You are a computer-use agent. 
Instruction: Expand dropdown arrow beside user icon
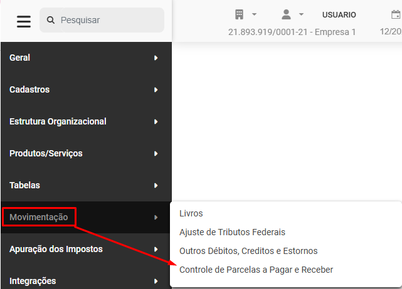pos(301,14)
